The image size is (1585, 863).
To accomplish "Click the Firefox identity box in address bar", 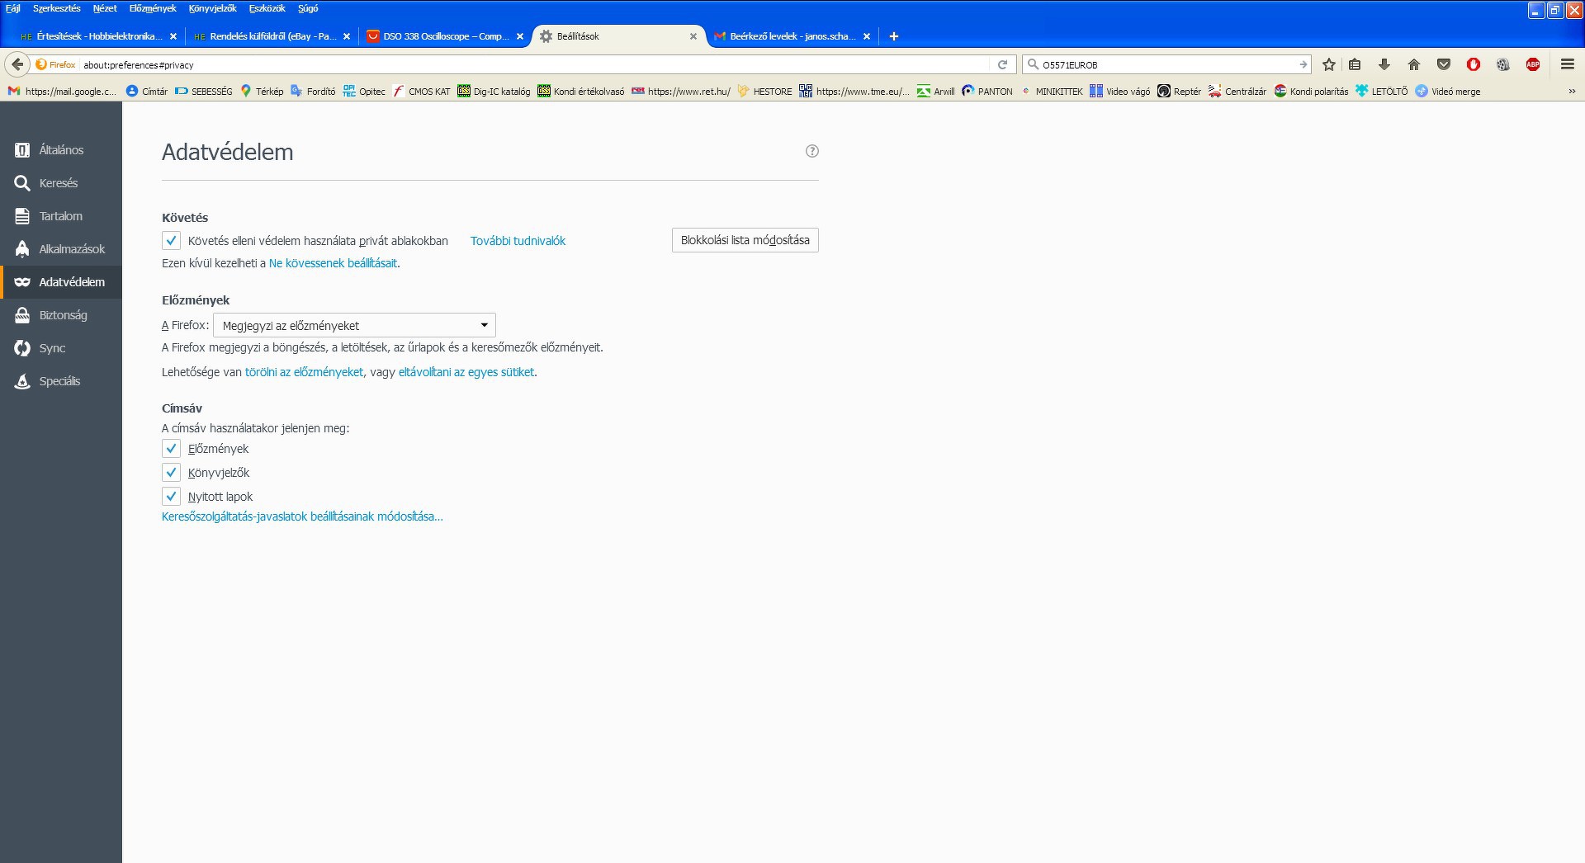I will 55,64.
